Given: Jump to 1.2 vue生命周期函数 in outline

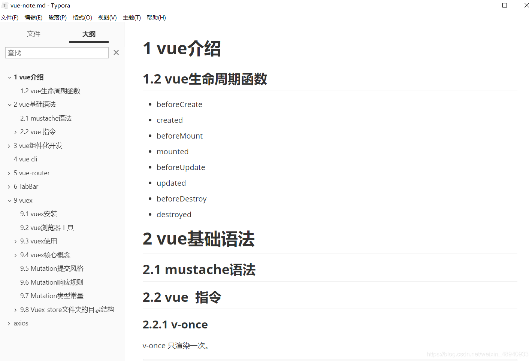Looking at the screenshot, I should point(50,91).
